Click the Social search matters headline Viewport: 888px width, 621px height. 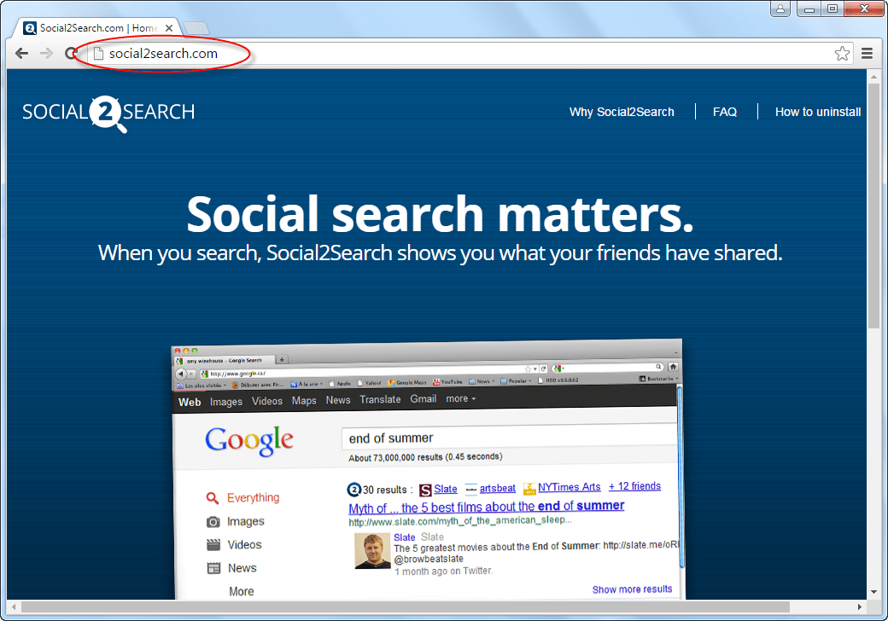(x=440, y=214)
